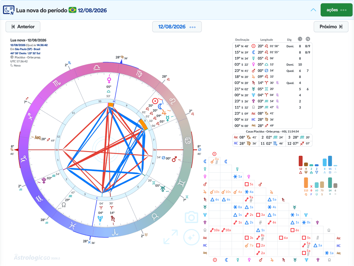Select the Leo sign on the zodiac ring
Screen dimensions: 354x266
173,101
